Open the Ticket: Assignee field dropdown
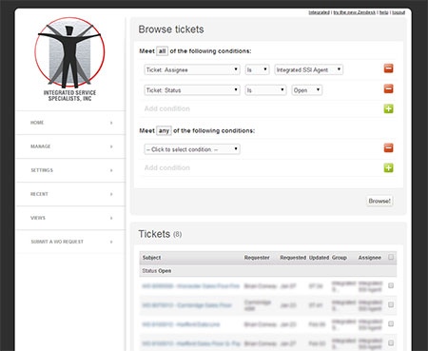Viewport: 428px width, 351px height. coord(192,69)
